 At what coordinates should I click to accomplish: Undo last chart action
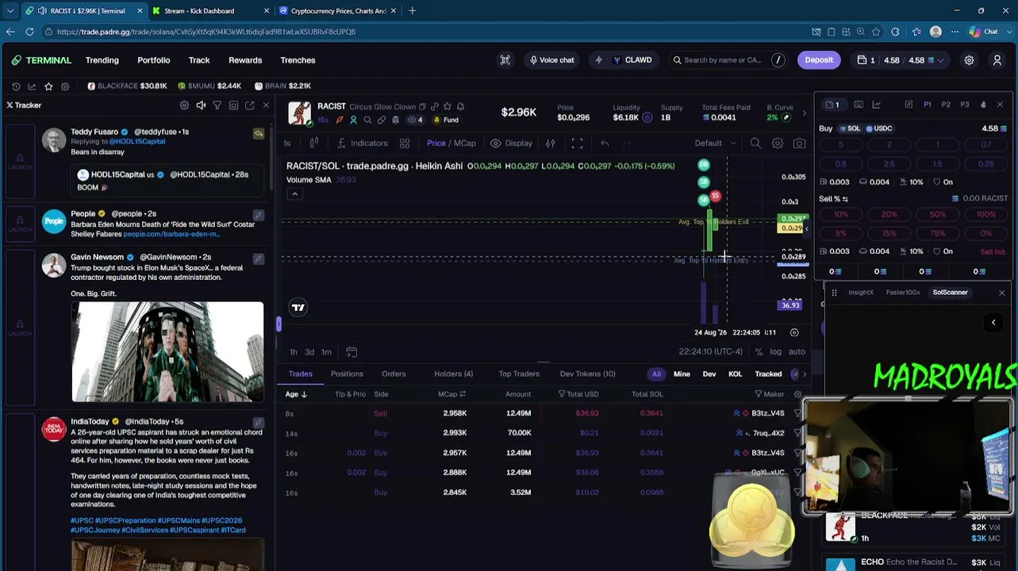(605, 144)
